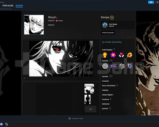Viewport: 159px width, 127px height.
Task: Click the NOBODY text beside the Turkey flag
Action: [x=51, y=21]
